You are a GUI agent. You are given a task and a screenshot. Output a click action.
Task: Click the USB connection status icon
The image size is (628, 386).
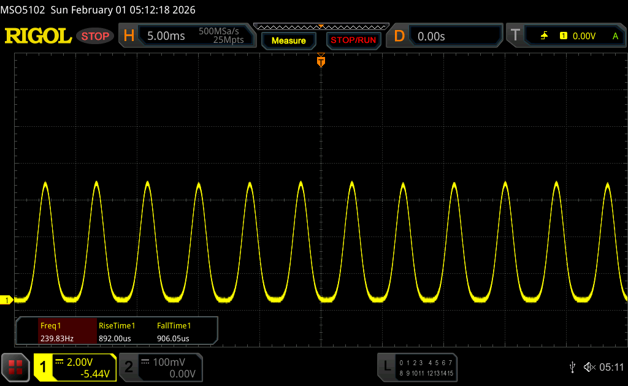click(572, 367)
